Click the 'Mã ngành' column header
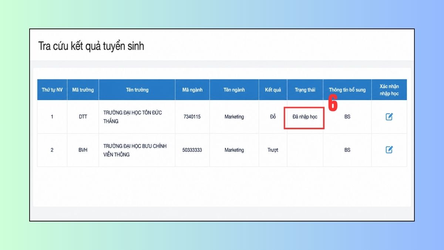 pyautogui.click(x=192, y=90)
